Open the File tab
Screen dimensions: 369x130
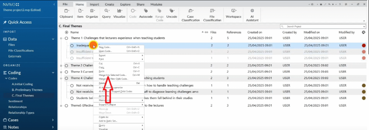(x=65, y=4)
